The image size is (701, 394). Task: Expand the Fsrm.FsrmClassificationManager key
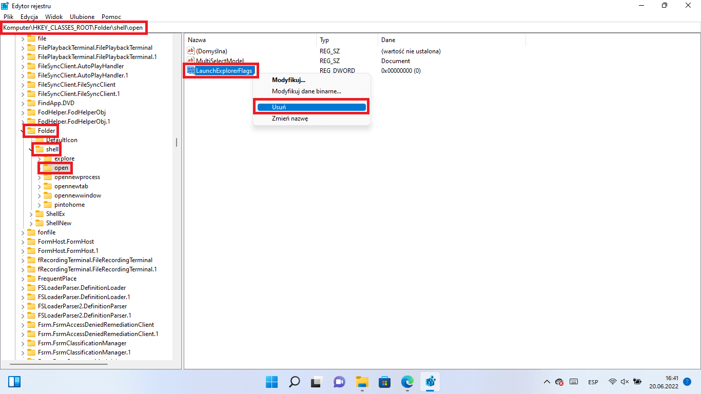23,343
